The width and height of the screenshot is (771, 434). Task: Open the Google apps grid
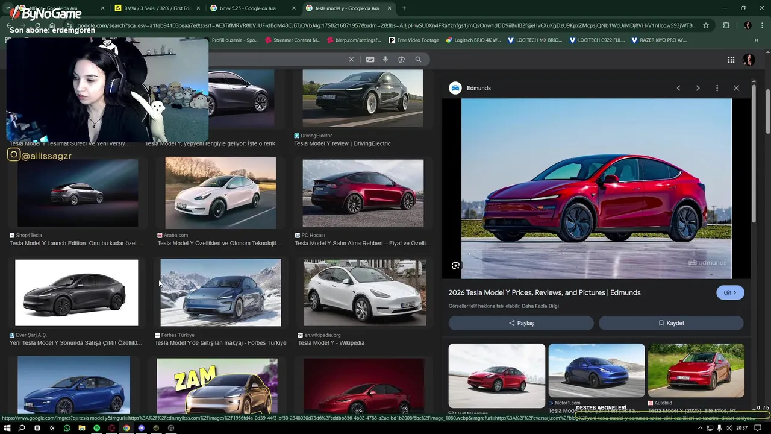click(731, 60)
